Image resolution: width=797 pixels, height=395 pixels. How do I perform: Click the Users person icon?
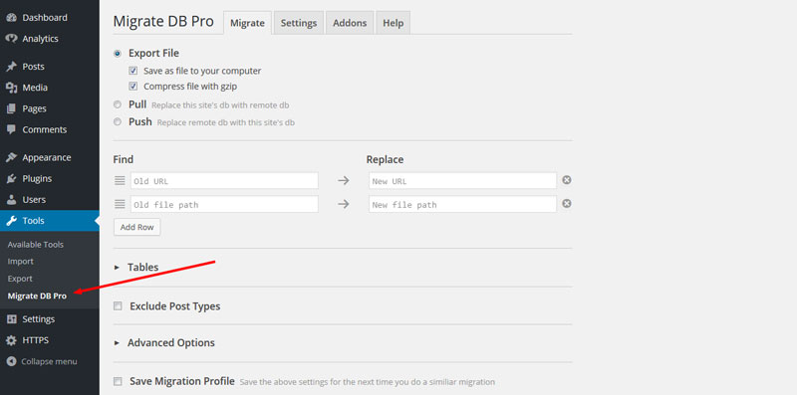(11, 200)
